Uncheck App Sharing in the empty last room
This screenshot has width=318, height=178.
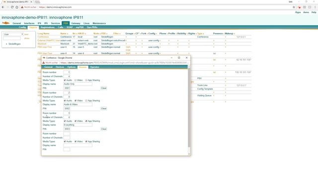coord(86,141)
